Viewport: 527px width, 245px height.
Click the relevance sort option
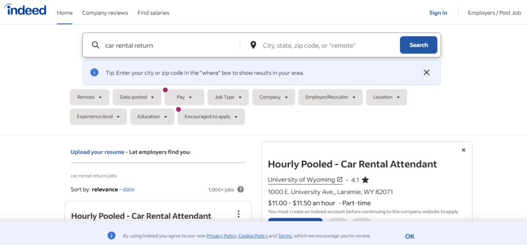pyautogui.click(x=105, y=190)
